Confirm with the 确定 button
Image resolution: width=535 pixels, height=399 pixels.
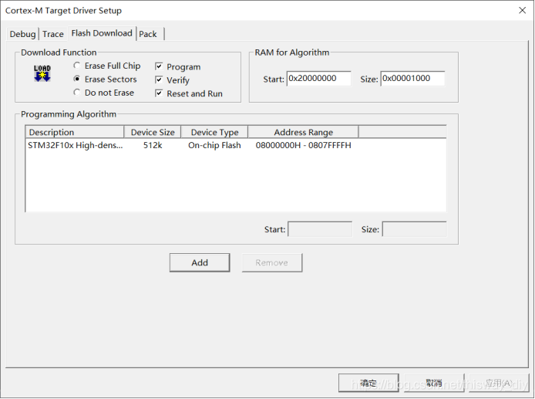click(368, 383)
